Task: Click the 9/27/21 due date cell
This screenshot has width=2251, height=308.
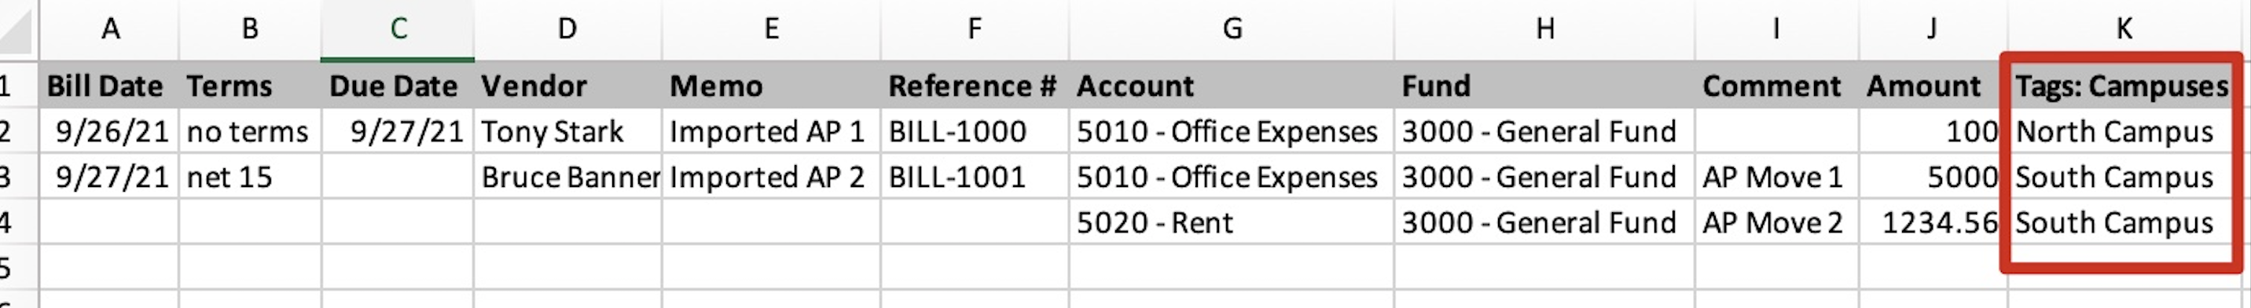Action: point(398,131)
